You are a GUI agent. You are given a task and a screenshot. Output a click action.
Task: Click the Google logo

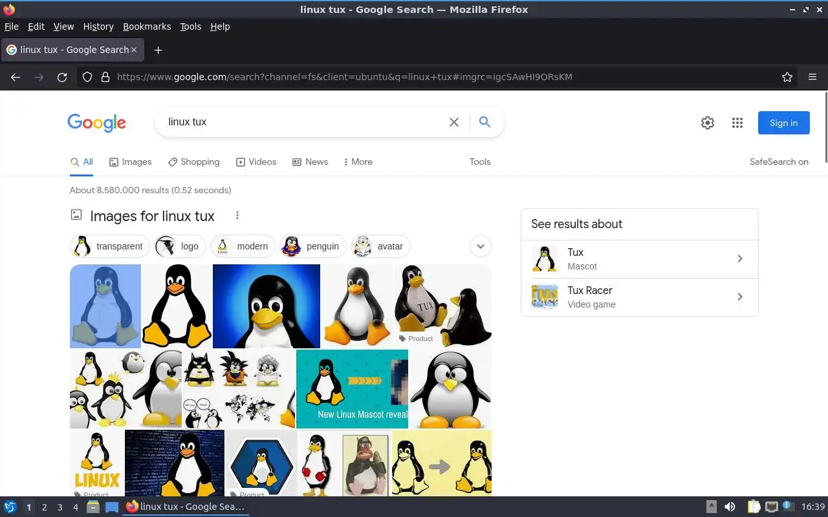(96, 123)
